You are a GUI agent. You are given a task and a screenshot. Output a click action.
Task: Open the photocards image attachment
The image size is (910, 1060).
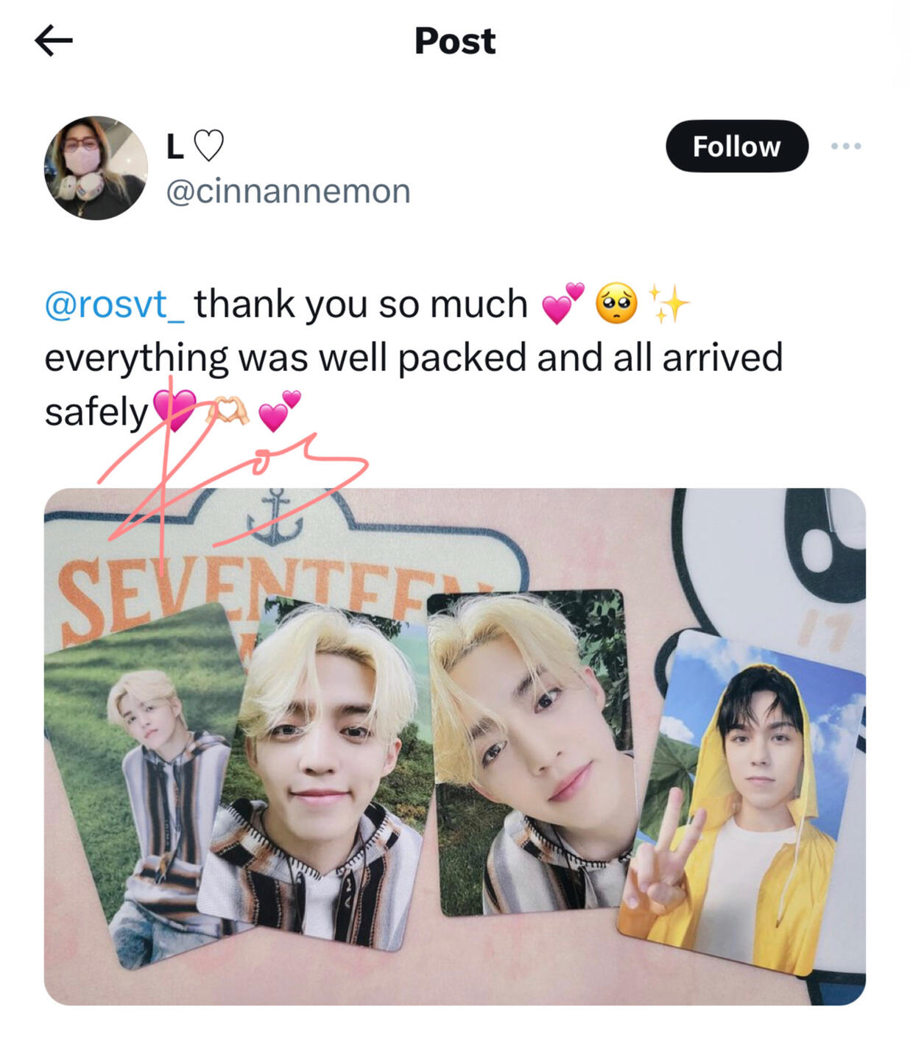pos(455,746)
